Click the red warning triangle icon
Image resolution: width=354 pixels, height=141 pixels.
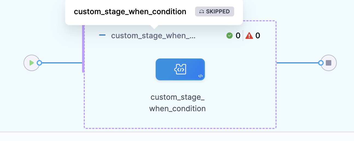click(x=249, y=36)
